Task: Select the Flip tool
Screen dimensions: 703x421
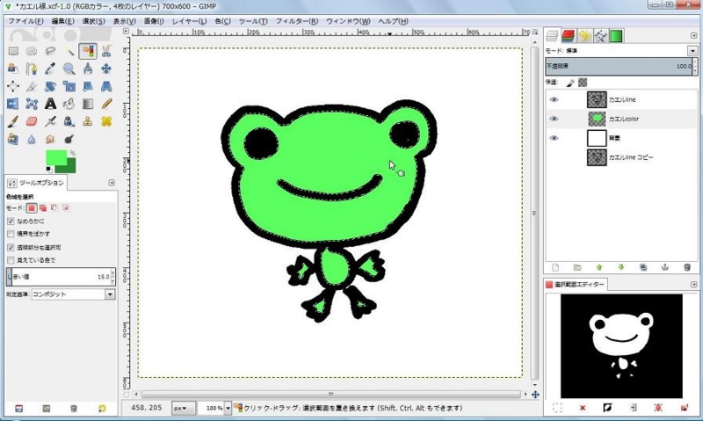Action: tap(13, 104)
